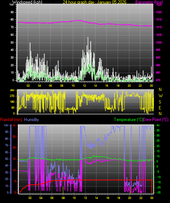Screen dimensions: 170x203
Task: Click the 50 value on the windspeed axis
Action: coord(12,42)
